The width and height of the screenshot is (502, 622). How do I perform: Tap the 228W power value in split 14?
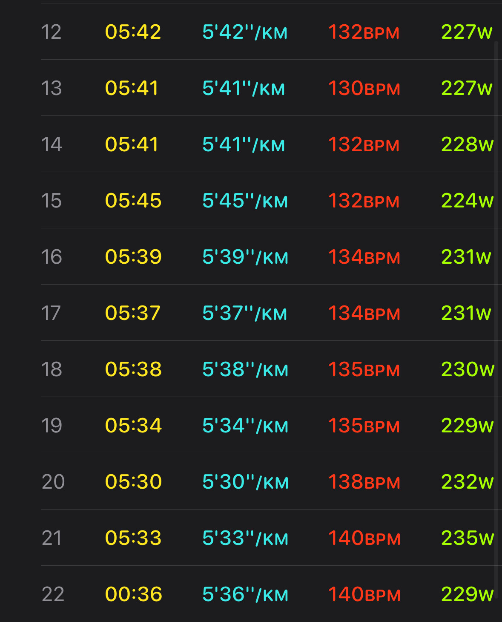pos(467,144)
